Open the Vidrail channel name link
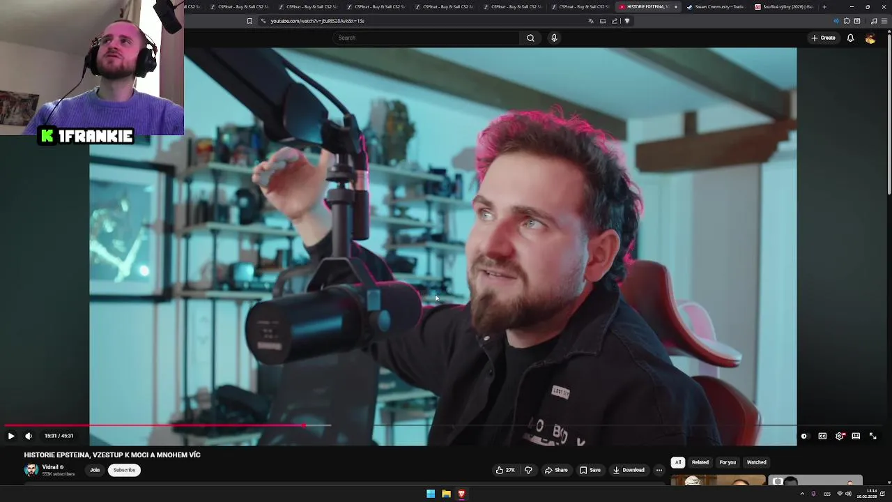The height and width of the screenshot is (502, 892). click(50, 467)
